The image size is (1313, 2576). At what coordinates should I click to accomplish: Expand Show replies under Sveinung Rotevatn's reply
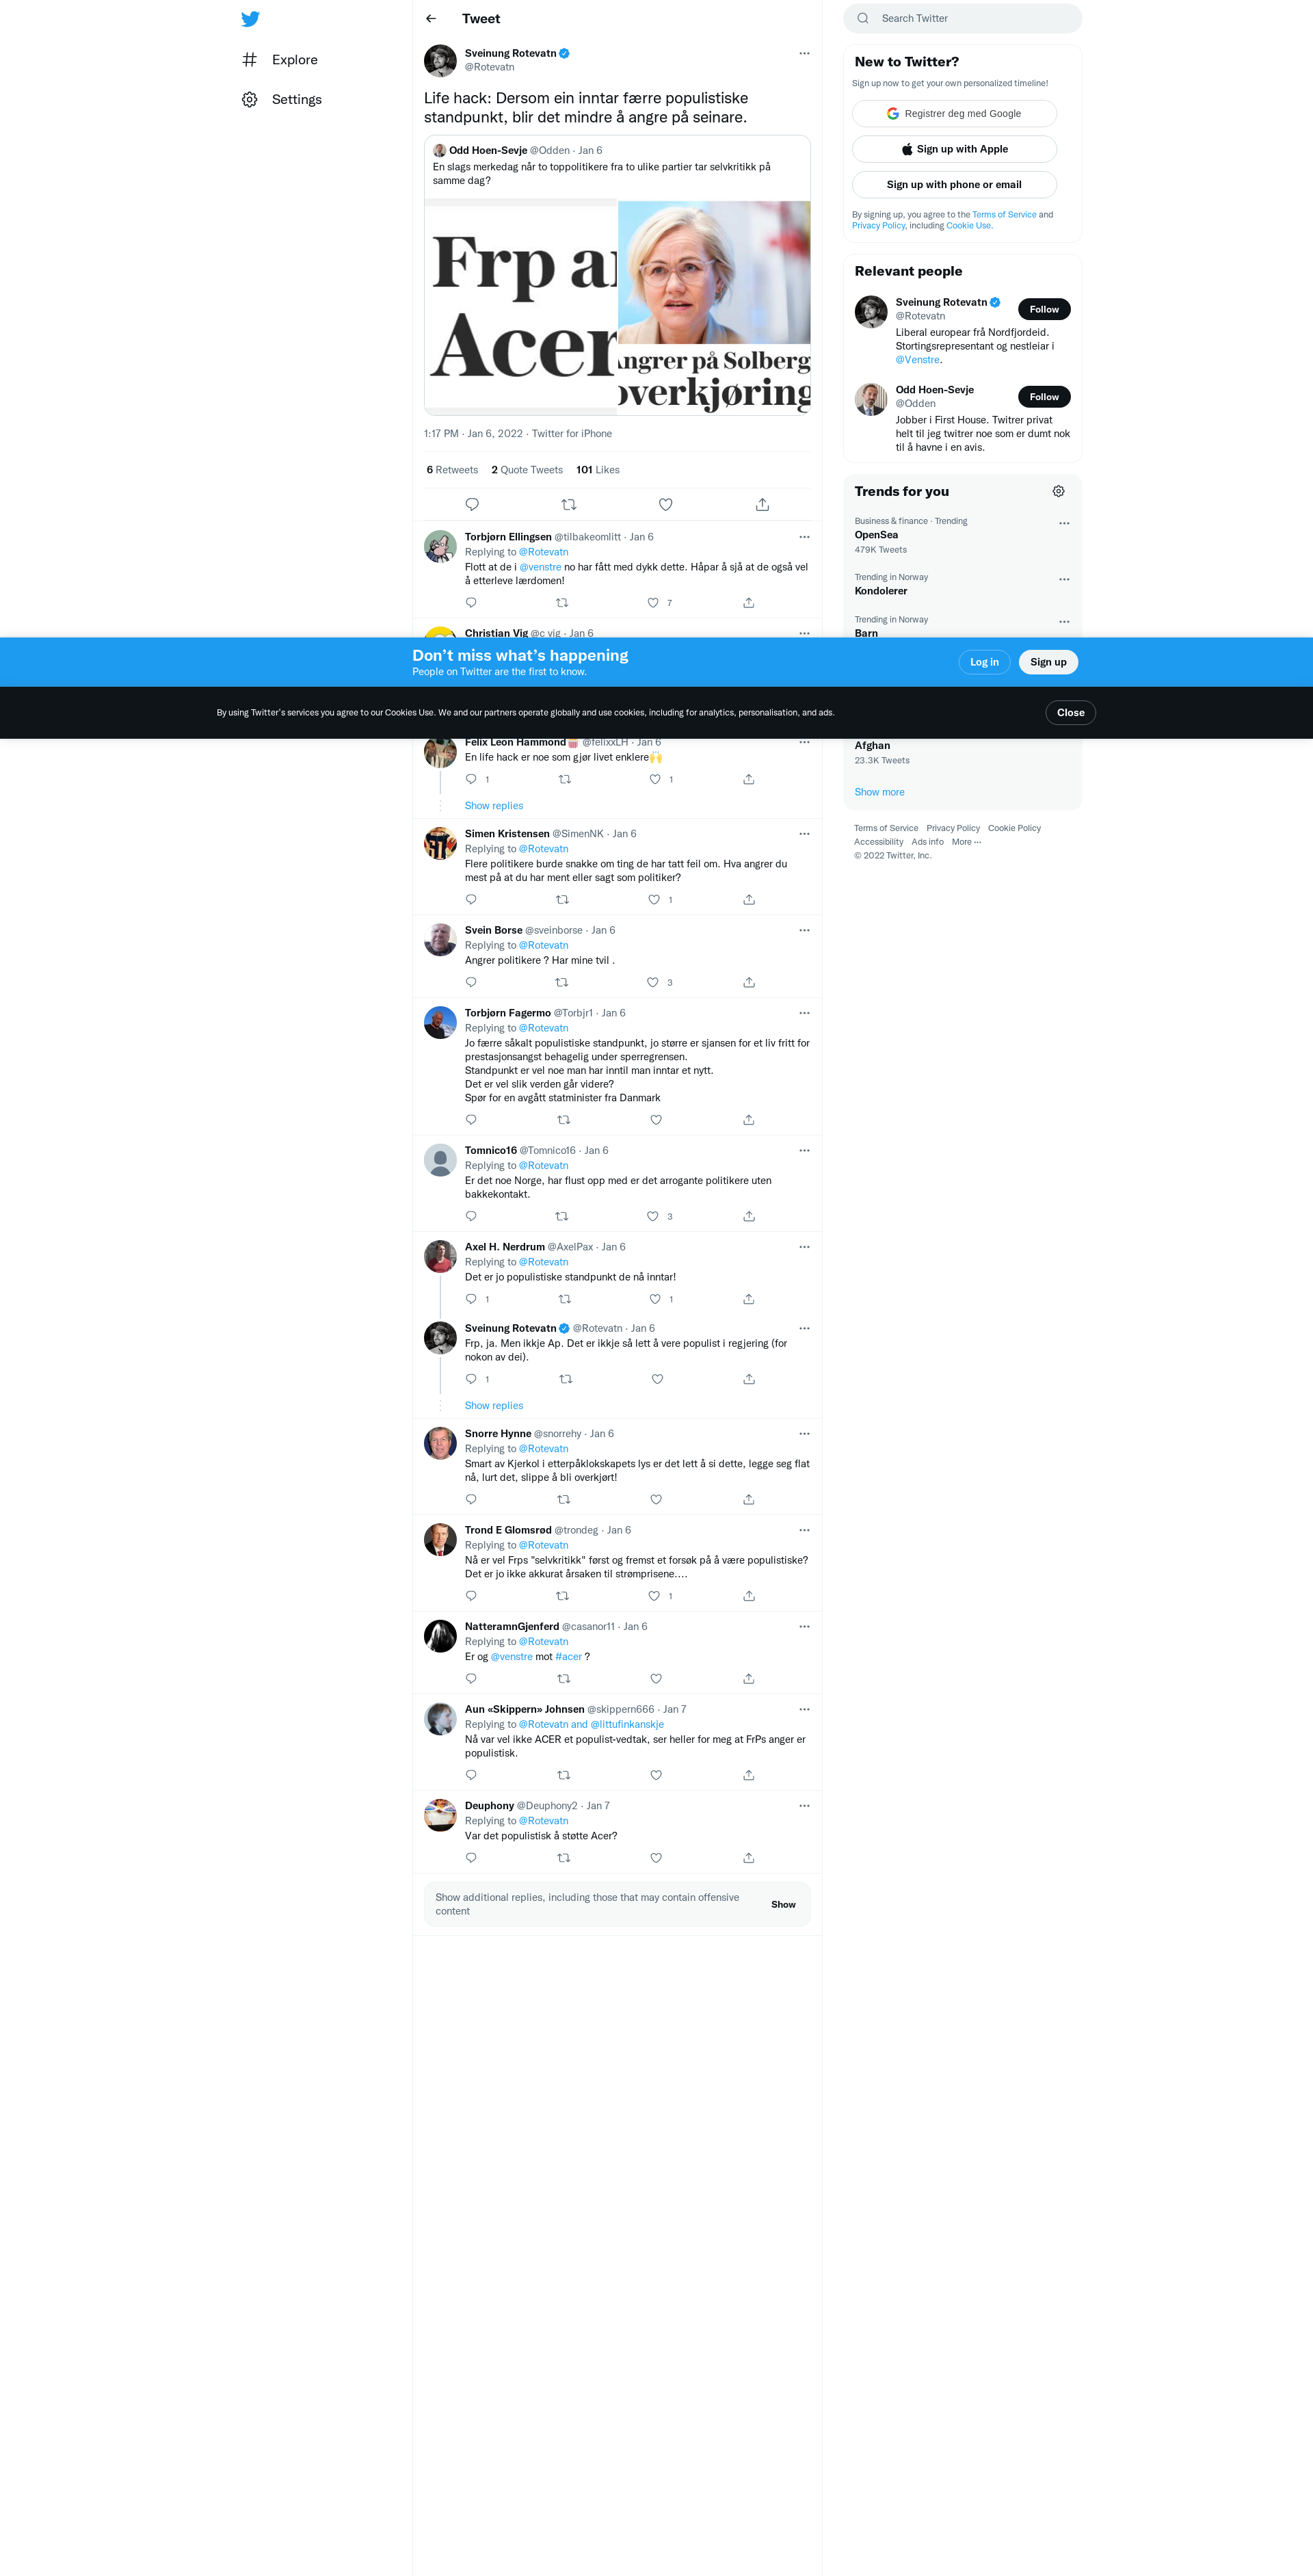pyautogui.click(x=494, y=1406)
